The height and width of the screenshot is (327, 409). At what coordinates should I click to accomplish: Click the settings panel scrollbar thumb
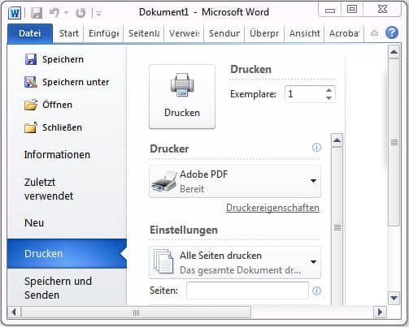click(x=337, y=227)
